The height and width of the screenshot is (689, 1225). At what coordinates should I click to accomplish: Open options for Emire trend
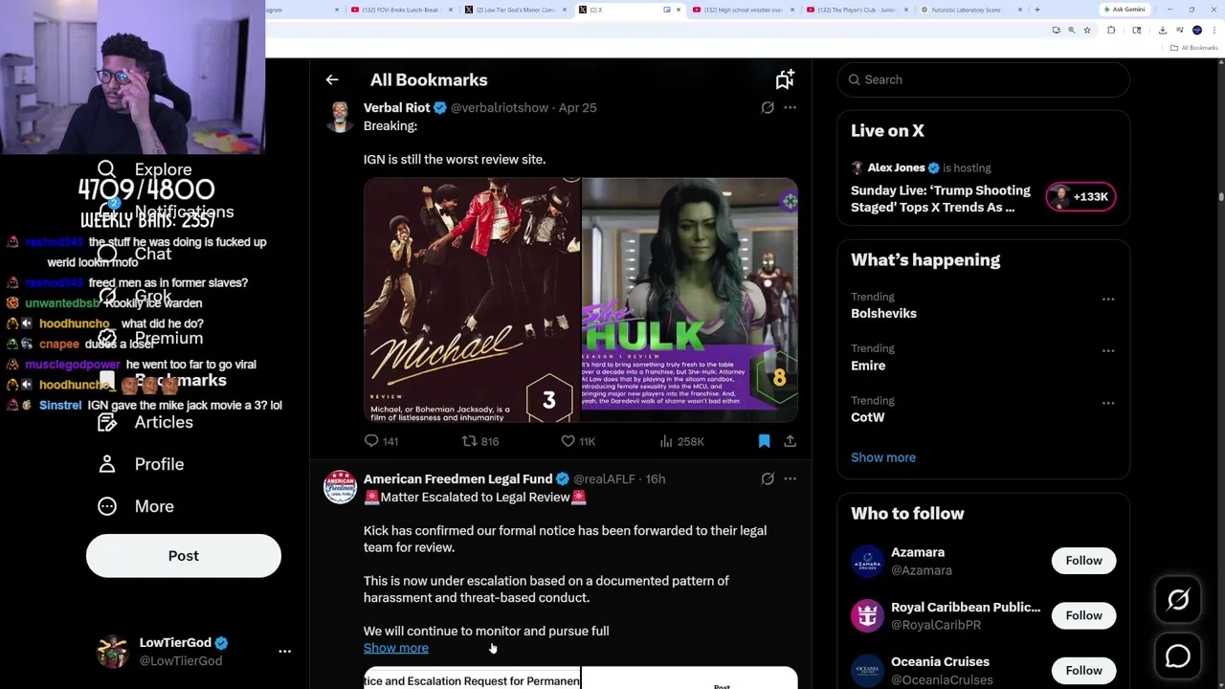coord(1108,351)
